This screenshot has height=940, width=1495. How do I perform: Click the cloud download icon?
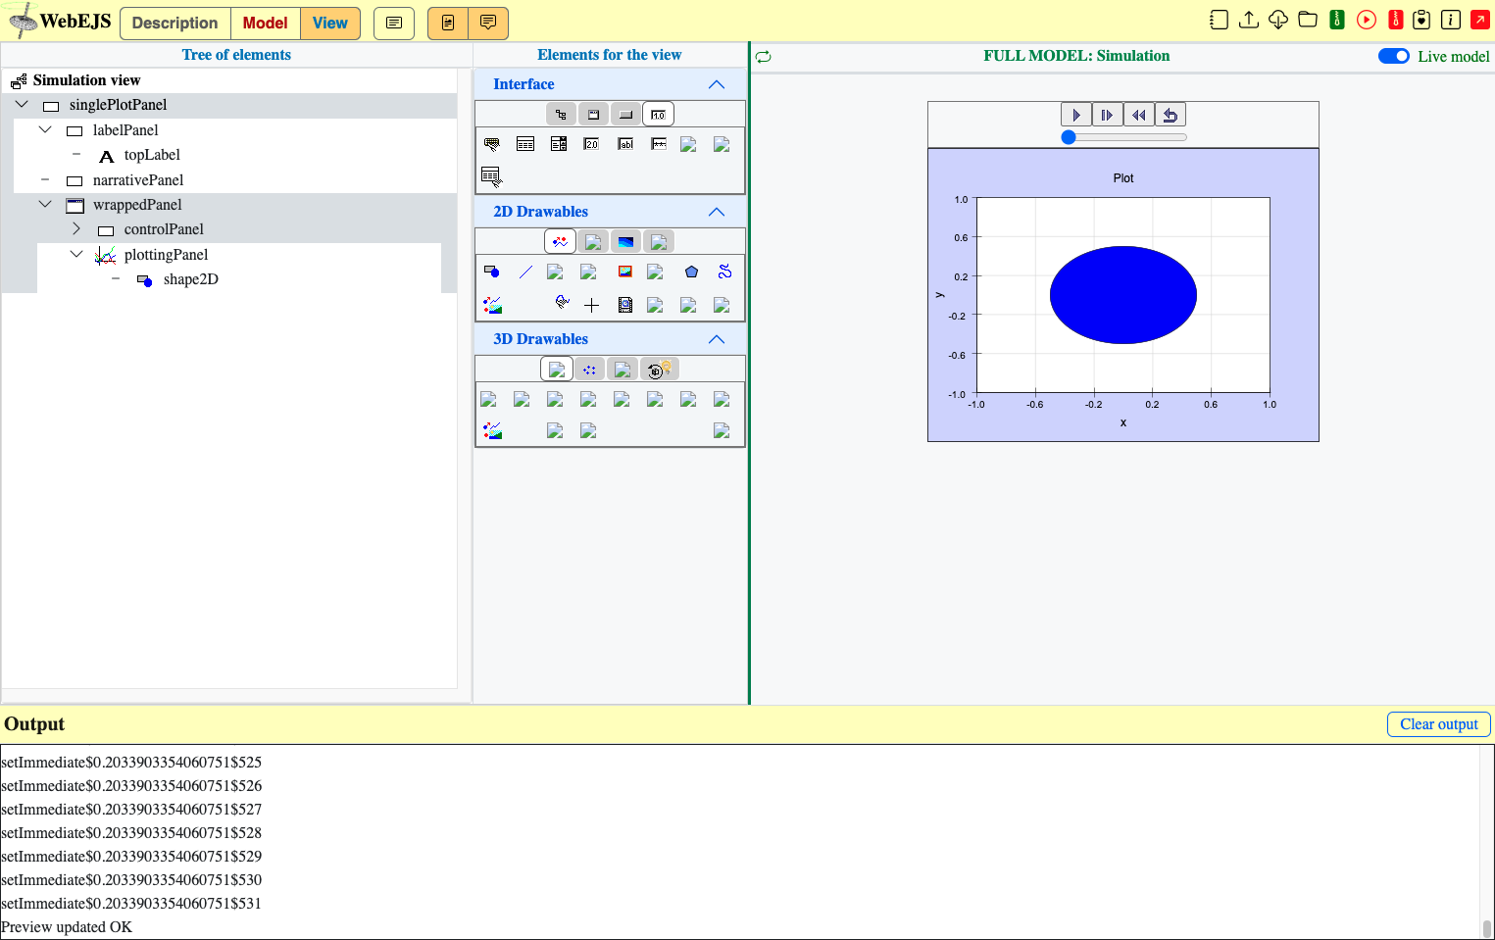click(1278, 20)
